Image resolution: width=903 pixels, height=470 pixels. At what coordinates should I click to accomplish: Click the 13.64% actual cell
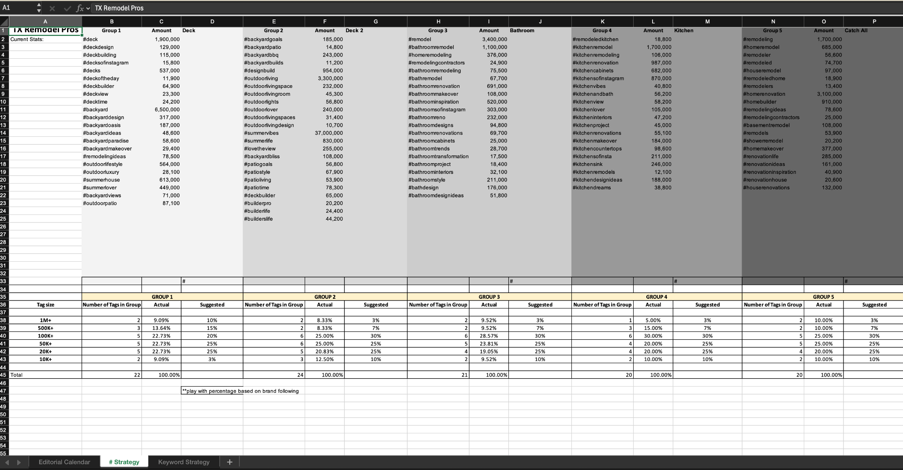click(161, 328)
